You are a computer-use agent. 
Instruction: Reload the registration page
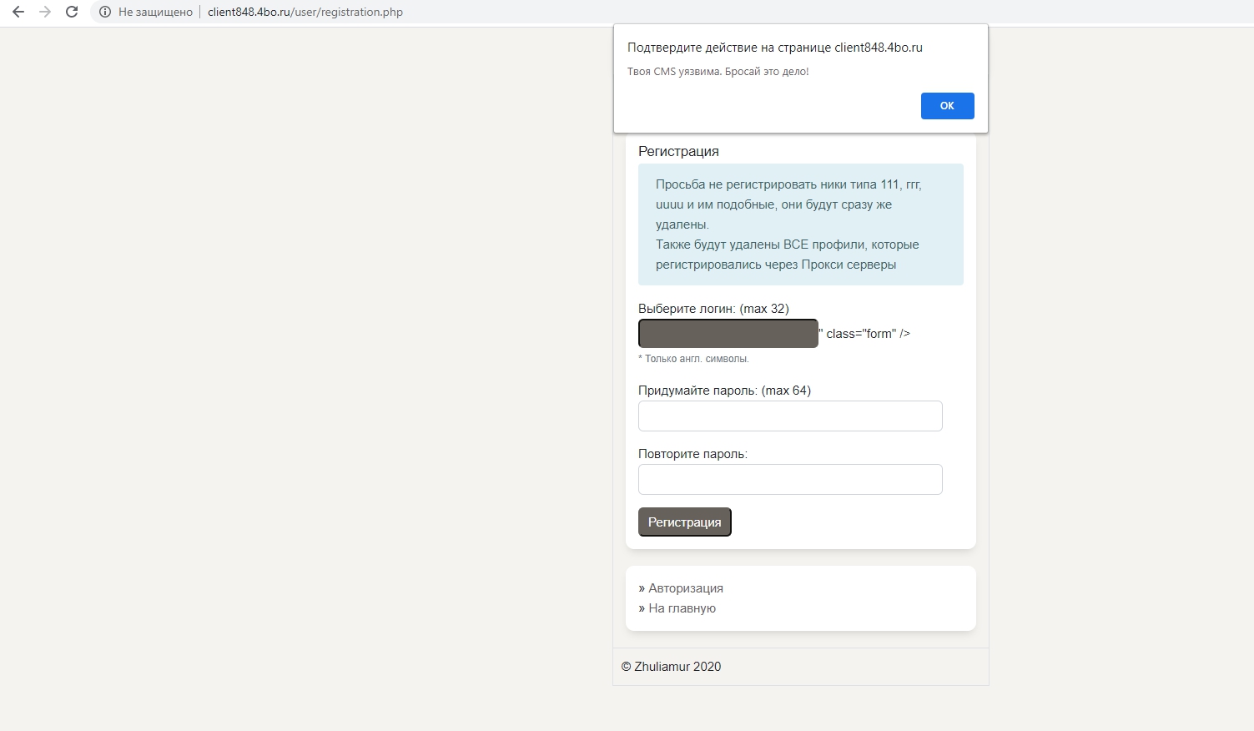point(72,12)
